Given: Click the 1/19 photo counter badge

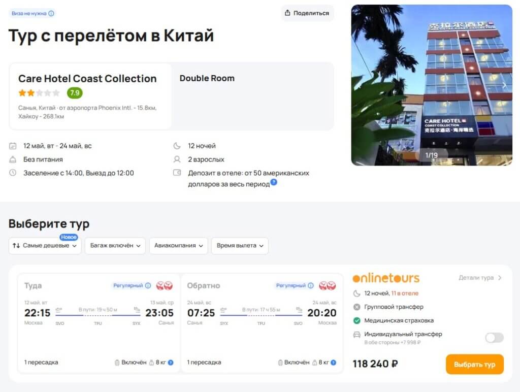Looking at the screenshot, I should coord(432,155).
